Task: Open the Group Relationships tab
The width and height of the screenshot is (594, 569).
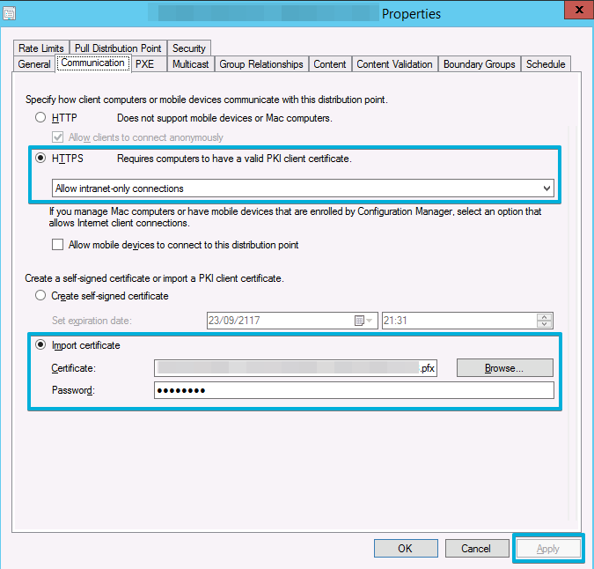Action: tap(261, 64)
